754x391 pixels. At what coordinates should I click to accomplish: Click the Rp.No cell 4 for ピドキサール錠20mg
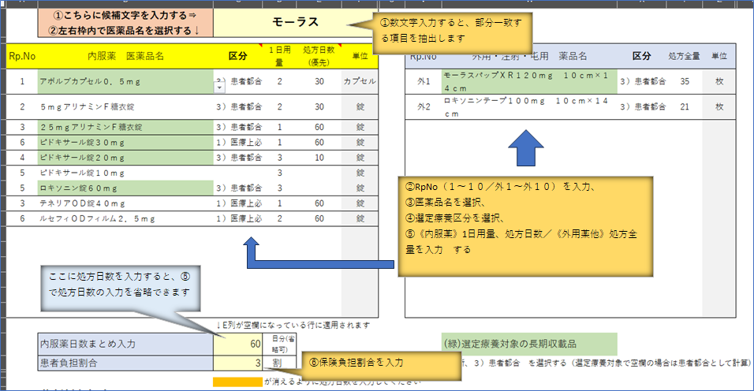(x=22, y=158)
